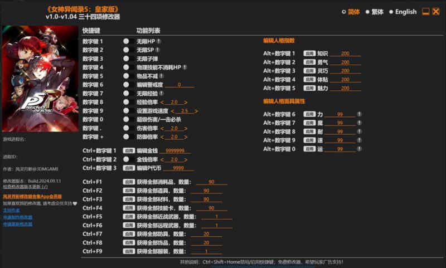Toggle 物理技能不消耗HP switch
The height and width of the screenshot is (268, 446).
point(129,67)
